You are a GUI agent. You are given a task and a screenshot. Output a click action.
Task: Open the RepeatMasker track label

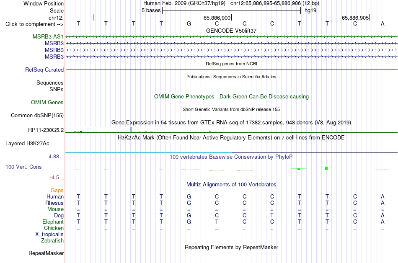tap(46, 253)
